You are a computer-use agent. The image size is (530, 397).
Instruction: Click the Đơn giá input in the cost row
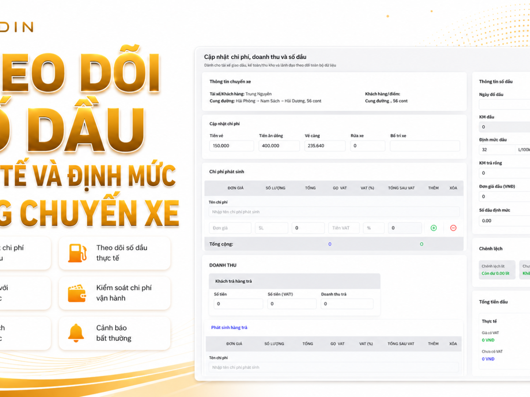(230, 228)
